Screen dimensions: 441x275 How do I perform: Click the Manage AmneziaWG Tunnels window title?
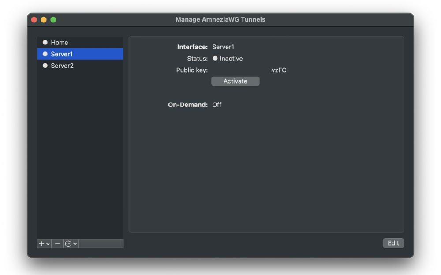click(220, 20)
